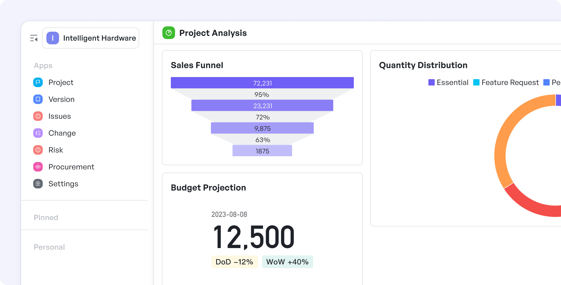Image resolution: width=561 pixels, height=285 pixels.
Task: Click the Sales Funnel card title
Action: pos(197,65)
